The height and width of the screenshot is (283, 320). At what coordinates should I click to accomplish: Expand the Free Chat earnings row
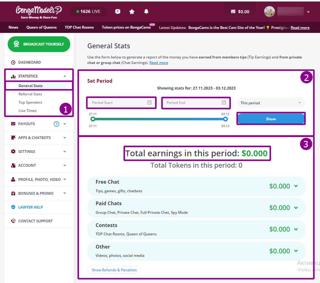[x=296, y=186]
